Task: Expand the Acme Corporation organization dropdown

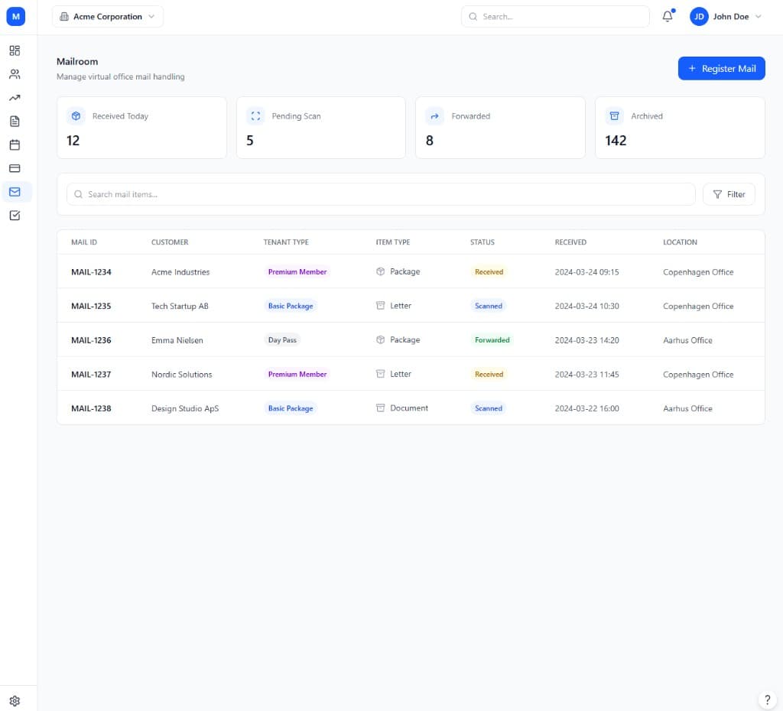Action: pos(107,17)
